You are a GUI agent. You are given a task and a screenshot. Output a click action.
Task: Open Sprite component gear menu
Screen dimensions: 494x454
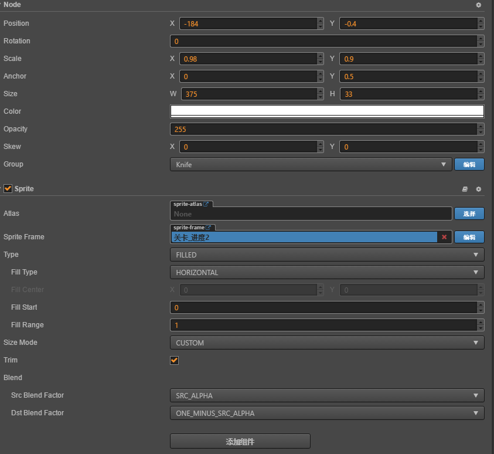[x=478, y=189]
